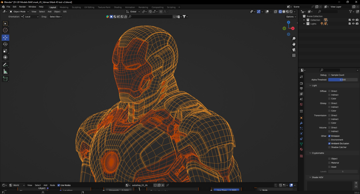Switch to material preview shading
The width and height of the screenshot is (360, 194).
point(287,12)
